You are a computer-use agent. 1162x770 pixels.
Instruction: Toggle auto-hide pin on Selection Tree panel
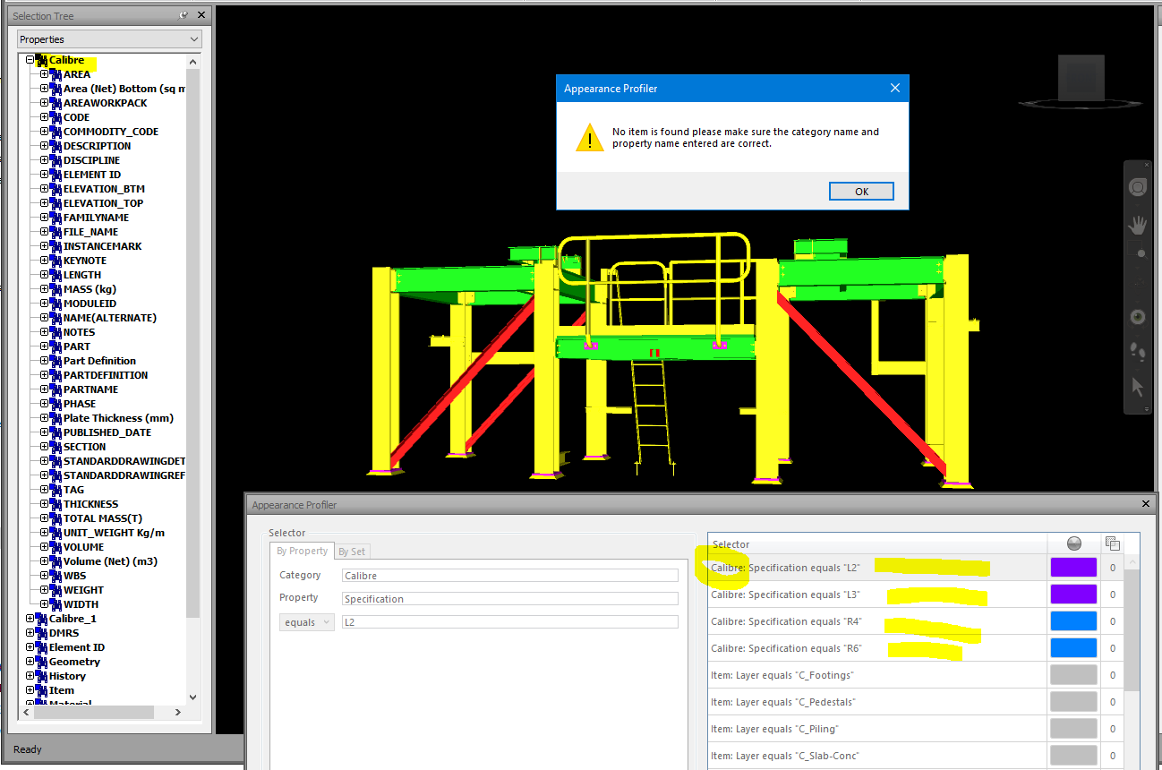click(185, 14)
